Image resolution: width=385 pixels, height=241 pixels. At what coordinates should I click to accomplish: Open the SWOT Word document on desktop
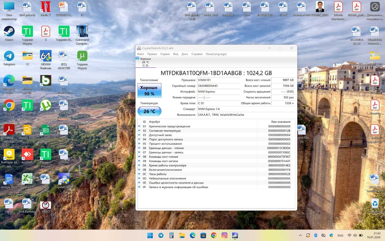[x=9, y=206]
